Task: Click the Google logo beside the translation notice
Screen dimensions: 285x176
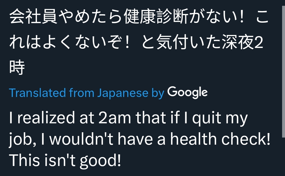Action: pyautogui.click(x=187, y=92)
